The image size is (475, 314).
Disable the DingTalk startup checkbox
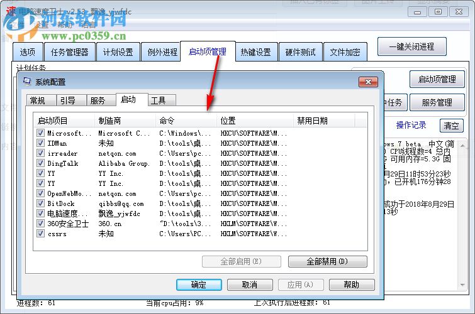(40, 163)
